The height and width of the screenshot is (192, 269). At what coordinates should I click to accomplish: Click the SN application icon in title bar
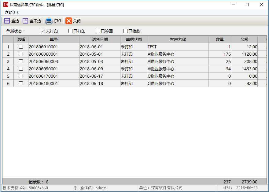[6, 5]
